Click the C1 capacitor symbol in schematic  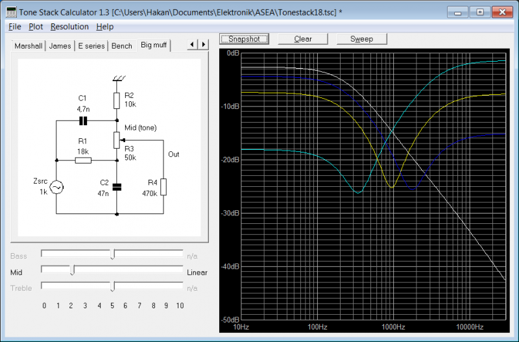point(83,121)
